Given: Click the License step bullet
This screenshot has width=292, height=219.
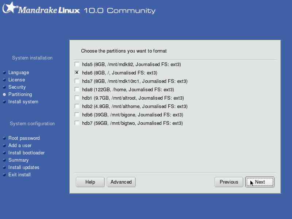Looking at the screenshot, I should click(4, 80).
